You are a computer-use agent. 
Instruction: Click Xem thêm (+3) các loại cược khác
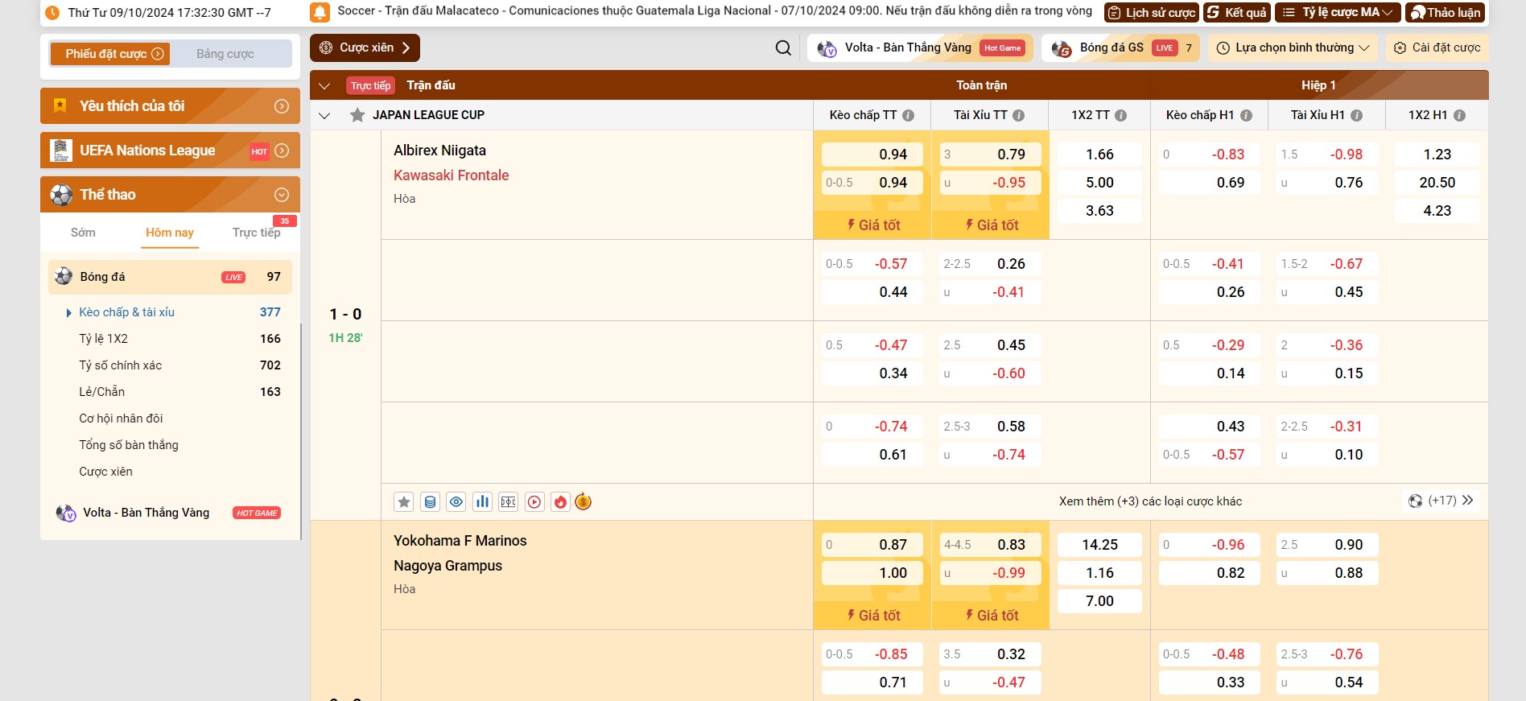(1150, 501)
